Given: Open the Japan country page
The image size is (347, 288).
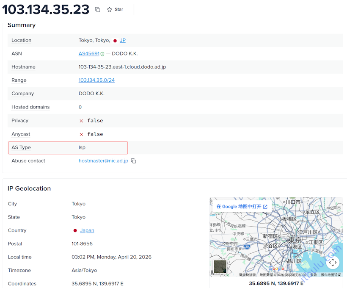Looking at the screenshot, I should (x=87, y=230).
